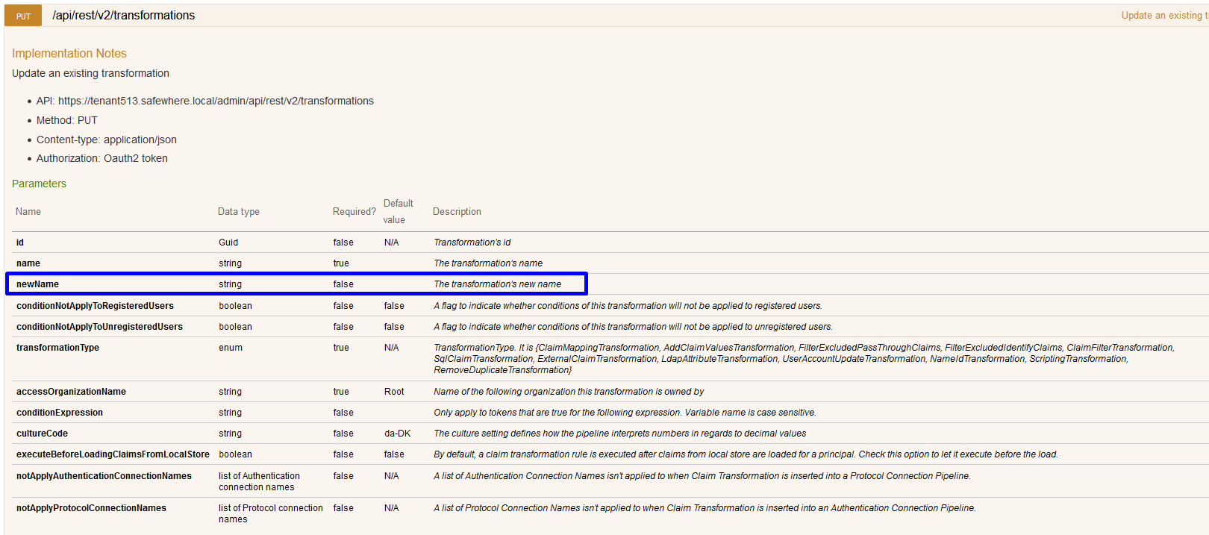Viewport: 1209px width, 535px height.
Task: Select the highlighted newName parameter
Action: click(37, 284)
